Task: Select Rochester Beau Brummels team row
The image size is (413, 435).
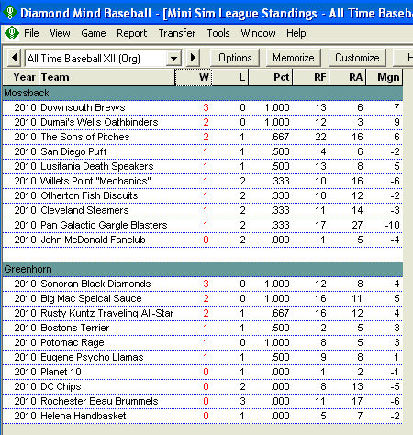Action: 203,401
